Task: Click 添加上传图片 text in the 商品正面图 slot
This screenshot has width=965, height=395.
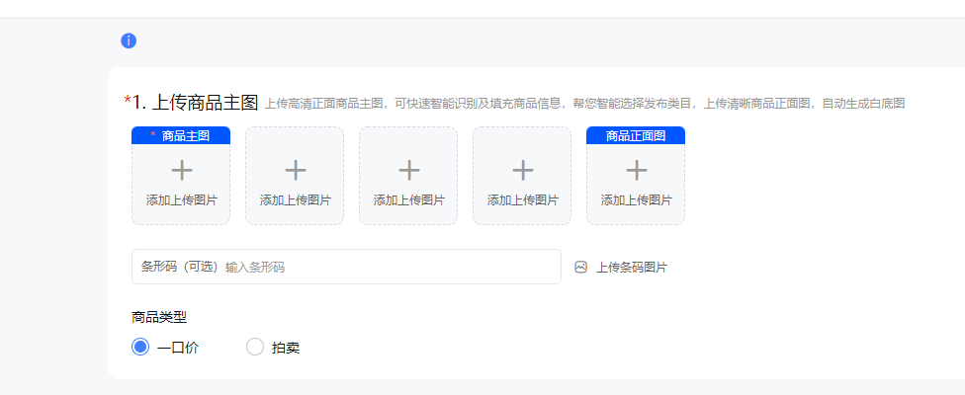Action: click(x=636, y=200)
